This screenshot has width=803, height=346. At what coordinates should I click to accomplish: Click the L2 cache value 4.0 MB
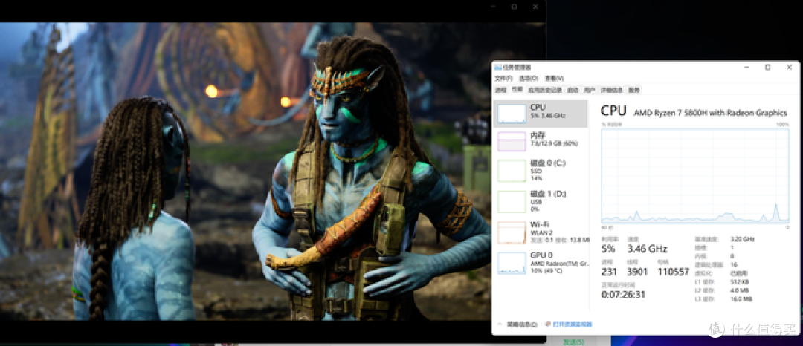(740, 290)
